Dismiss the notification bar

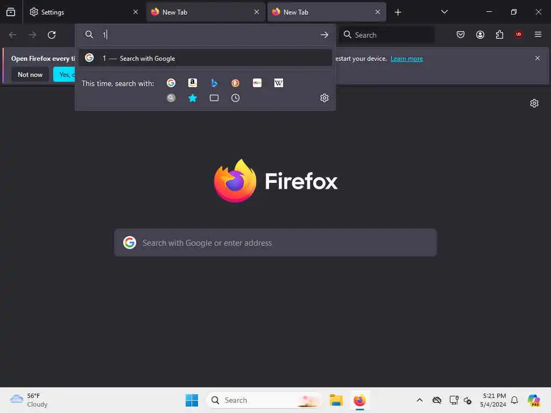coord(538,58)
